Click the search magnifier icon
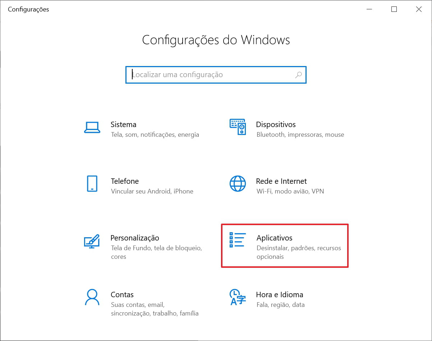This screenshot has width=432, height=341. point(298,75)
